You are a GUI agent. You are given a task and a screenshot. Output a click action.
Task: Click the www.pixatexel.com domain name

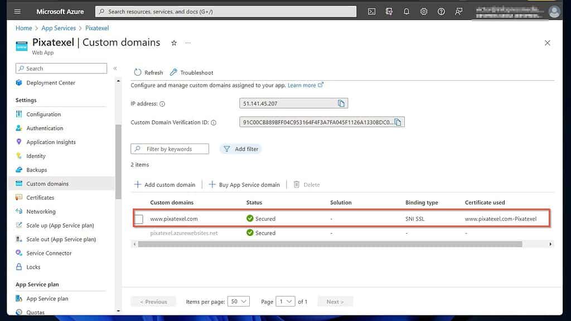(x=174, y=219)
